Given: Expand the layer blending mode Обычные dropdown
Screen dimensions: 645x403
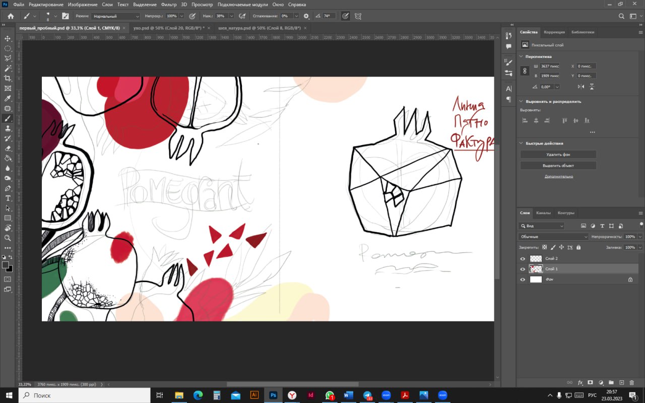Looking at the screenshot, I should [x=553, y=237].
